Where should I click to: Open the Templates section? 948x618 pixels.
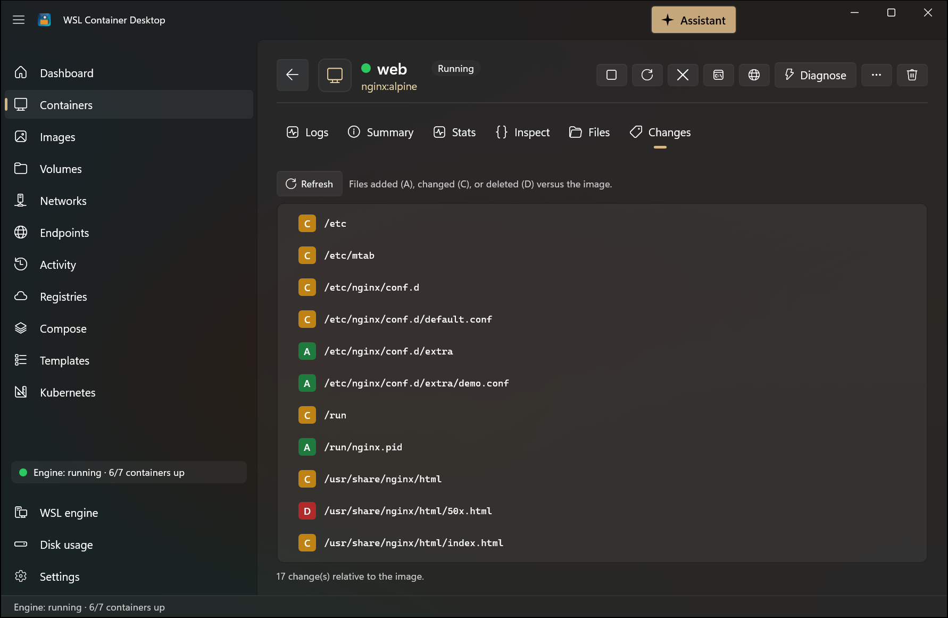129,360
